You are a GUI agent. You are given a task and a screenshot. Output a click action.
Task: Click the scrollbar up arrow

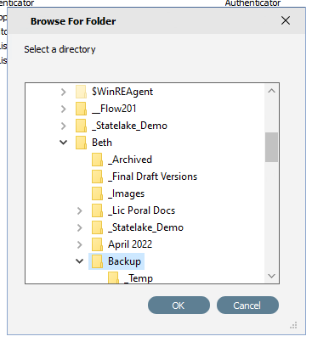(x=271, y=91)
